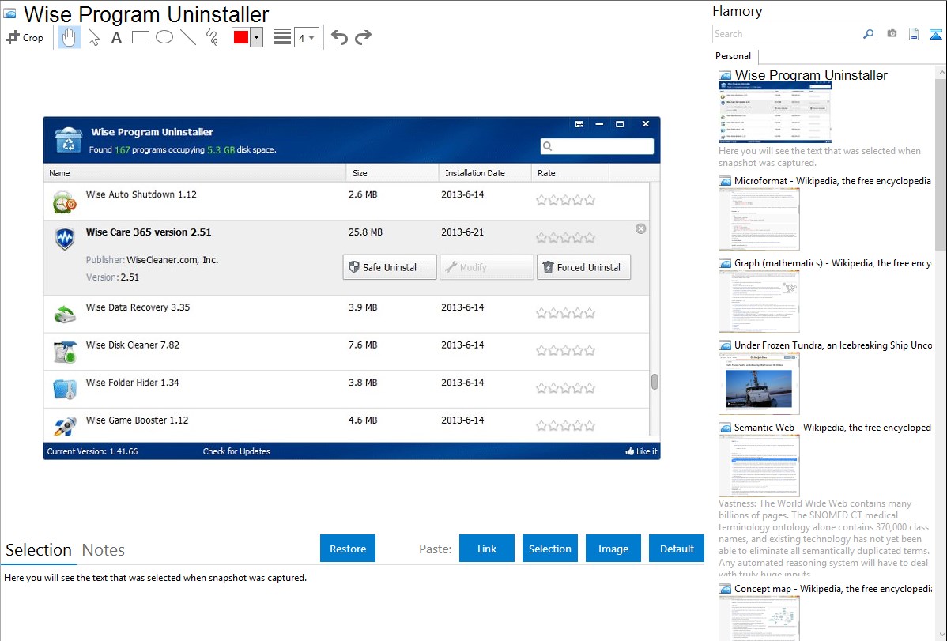Click Check for Updates link
The width and height of the screenshot is (947, 641).
click(236, 451)
